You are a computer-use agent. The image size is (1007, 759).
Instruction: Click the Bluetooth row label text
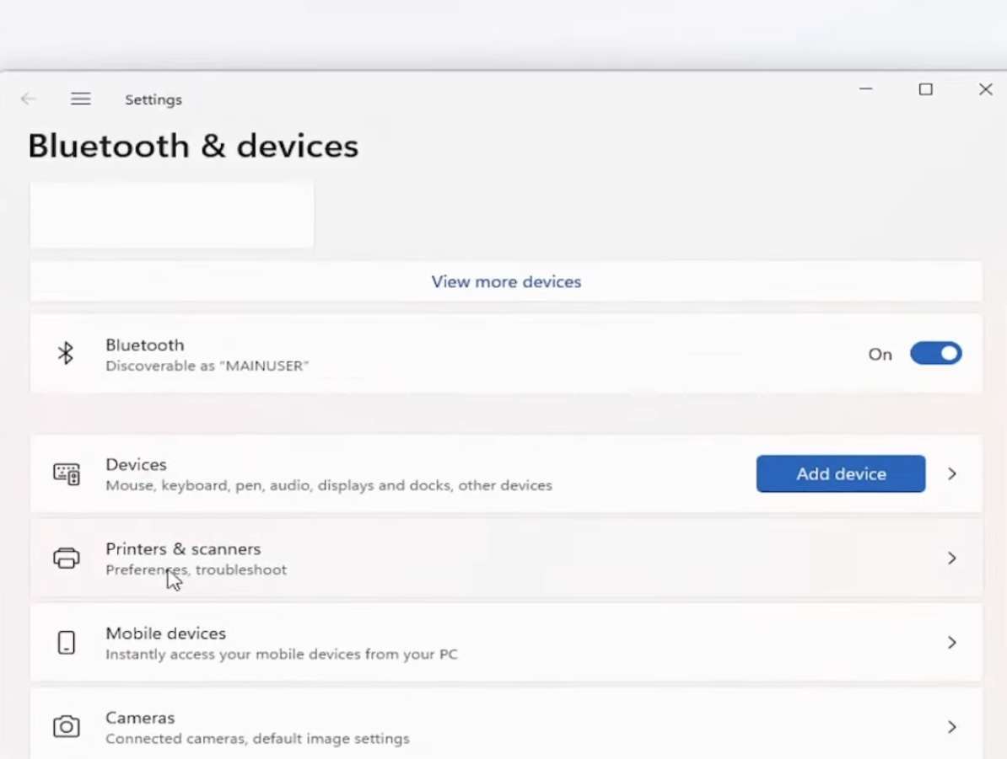point(144,345)
